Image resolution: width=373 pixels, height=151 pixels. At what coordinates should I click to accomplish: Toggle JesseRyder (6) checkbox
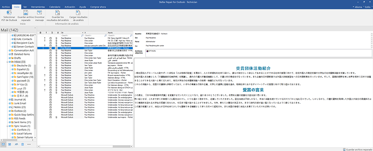[x=12, y=73]
